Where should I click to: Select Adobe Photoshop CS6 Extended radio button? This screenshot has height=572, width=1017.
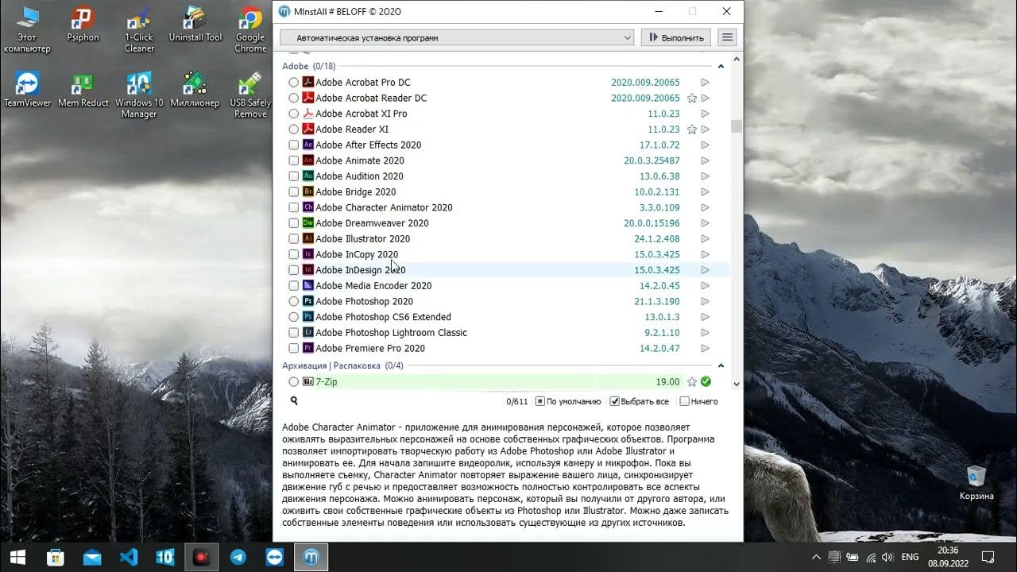(294, 317)
